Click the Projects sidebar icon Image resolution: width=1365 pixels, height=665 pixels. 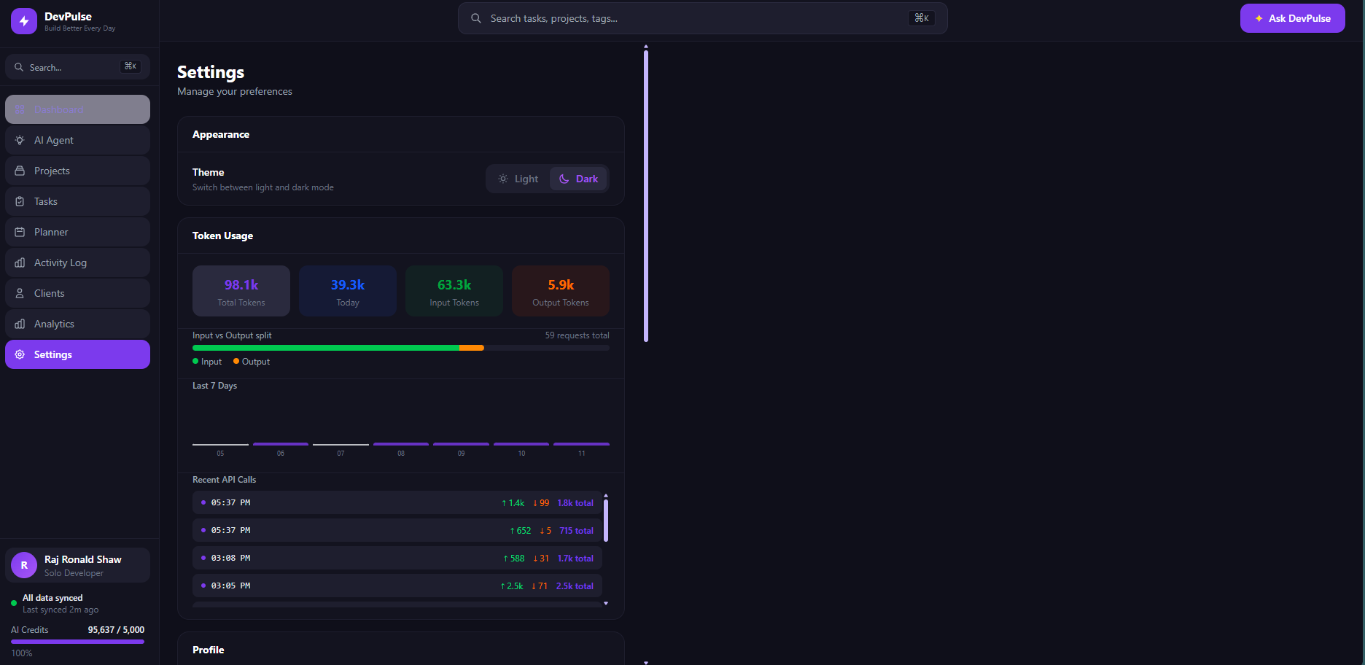tap(20, 171)
